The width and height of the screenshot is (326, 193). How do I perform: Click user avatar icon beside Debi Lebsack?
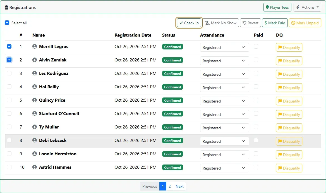(35, 140)
